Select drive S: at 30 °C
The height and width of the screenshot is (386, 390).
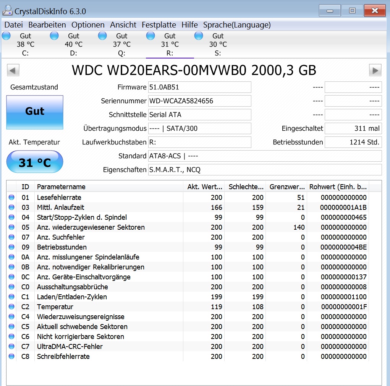[218, 44]
